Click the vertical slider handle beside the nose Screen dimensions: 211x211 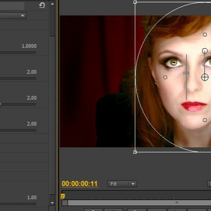186,73
